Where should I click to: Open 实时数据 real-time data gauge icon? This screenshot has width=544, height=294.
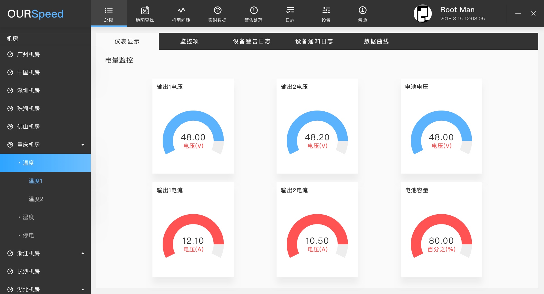pyautogui.click(x=217, y=10)
